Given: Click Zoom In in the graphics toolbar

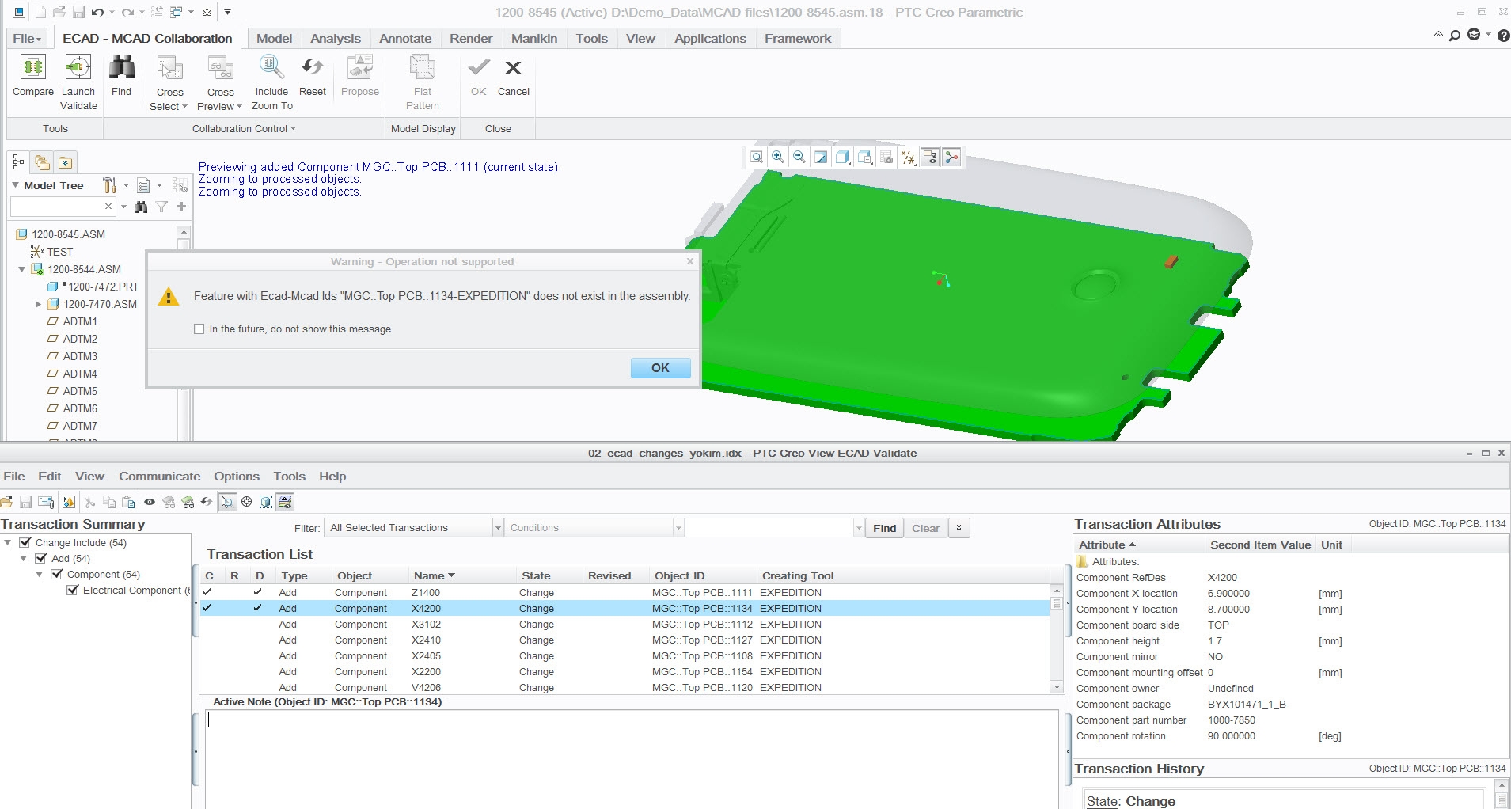Looking at the screenshot, I should [x=778, y=158].
